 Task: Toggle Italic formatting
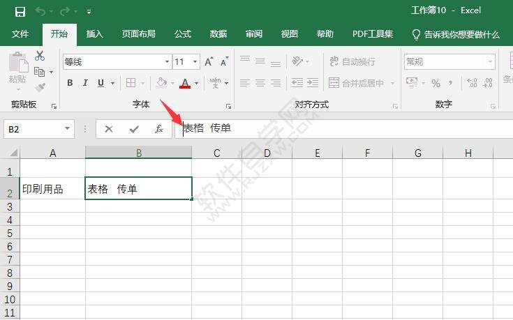tap(85, 83)
